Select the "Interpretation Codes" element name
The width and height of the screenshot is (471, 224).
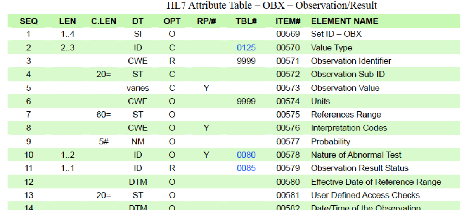pos(349,128)
